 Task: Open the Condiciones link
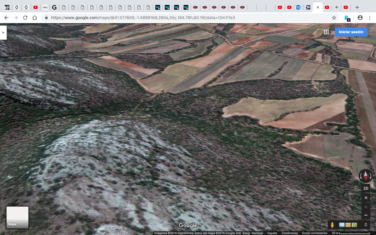290,233
